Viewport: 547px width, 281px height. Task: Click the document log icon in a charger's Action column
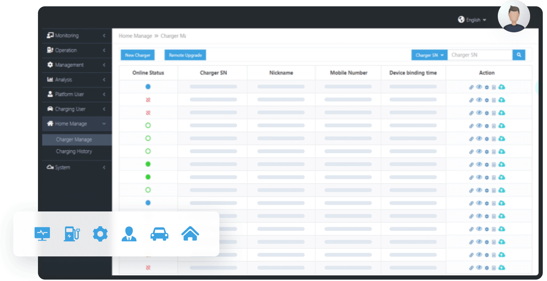(494, 87)
